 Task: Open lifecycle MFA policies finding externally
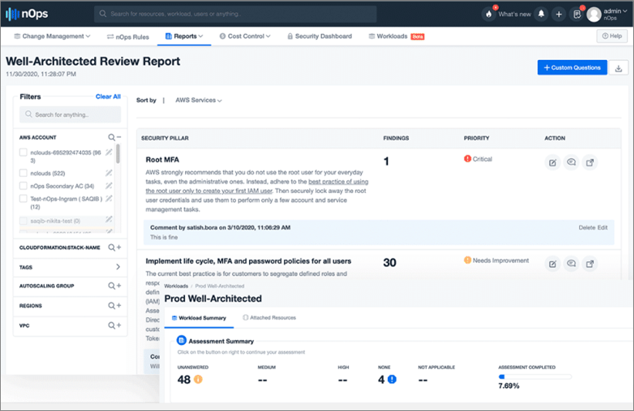[x=590, y=264]
